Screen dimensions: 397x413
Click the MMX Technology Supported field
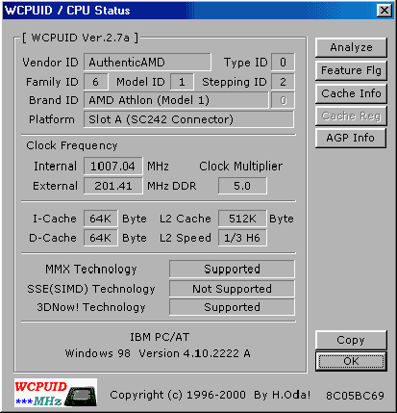232,269
